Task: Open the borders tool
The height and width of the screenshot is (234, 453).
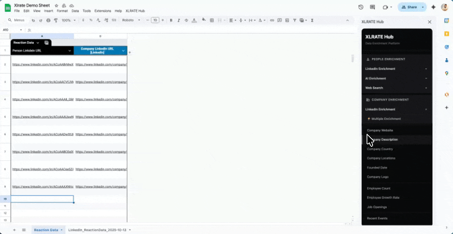Action: pyautogui.click(x=212, y=20)
